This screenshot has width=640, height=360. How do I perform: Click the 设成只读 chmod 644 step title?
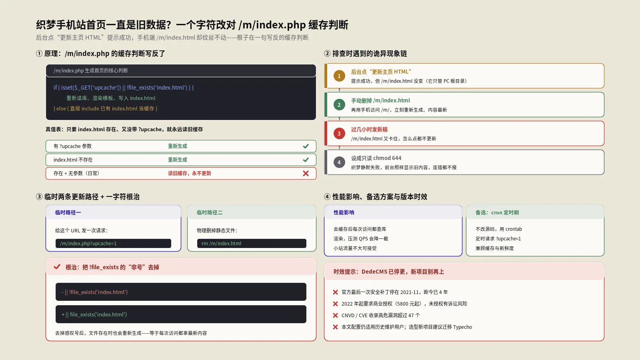[376, 158]
